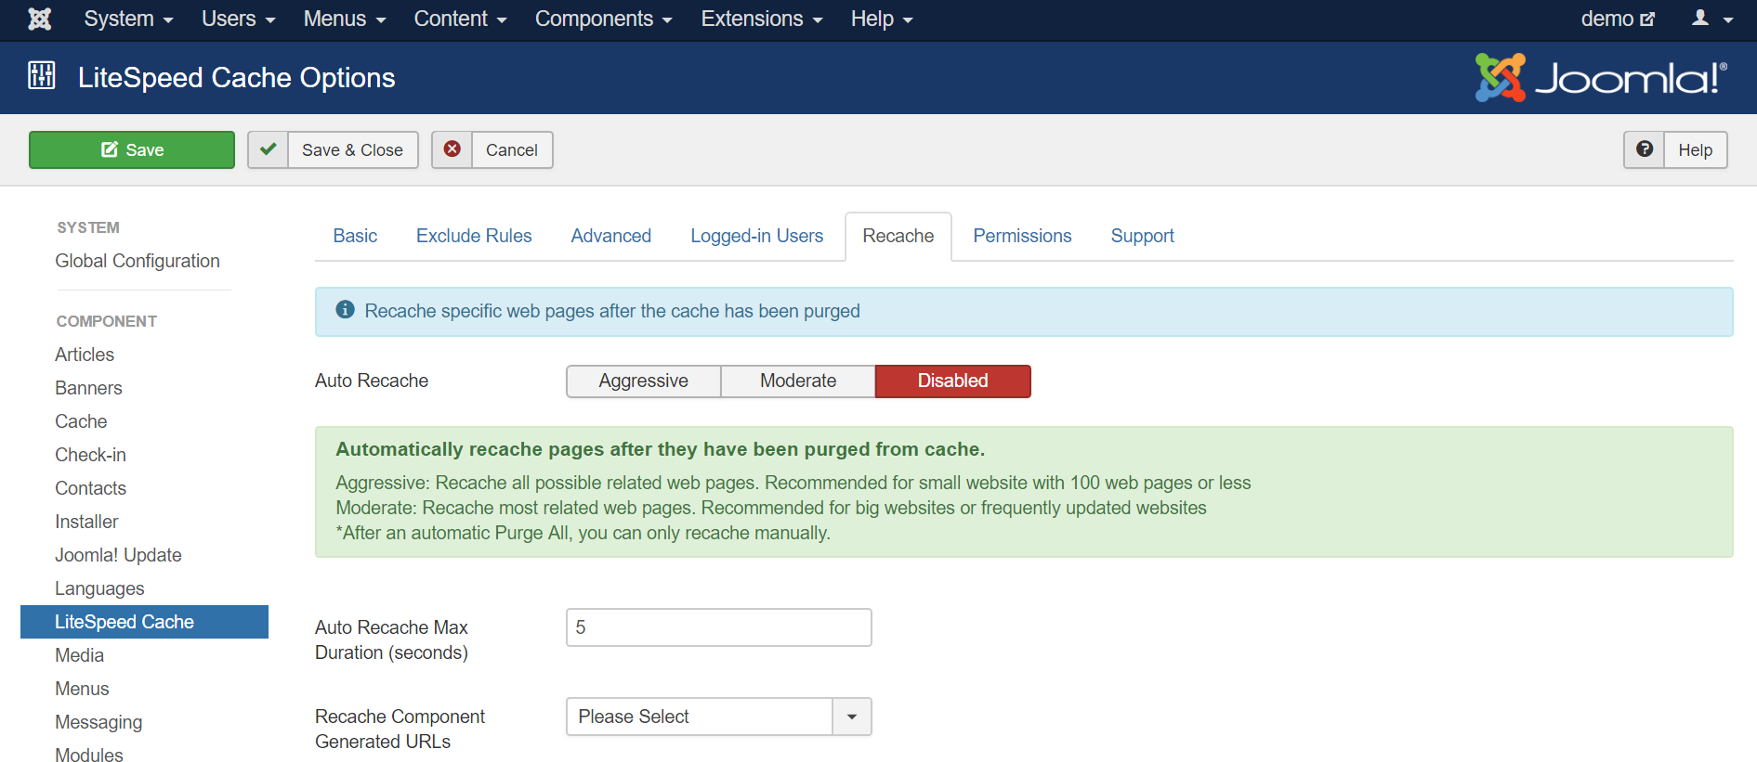Click the Joomla! brand logo
The width and height of the screenshot is (1757, 762).
click(x=1601, y=78)
